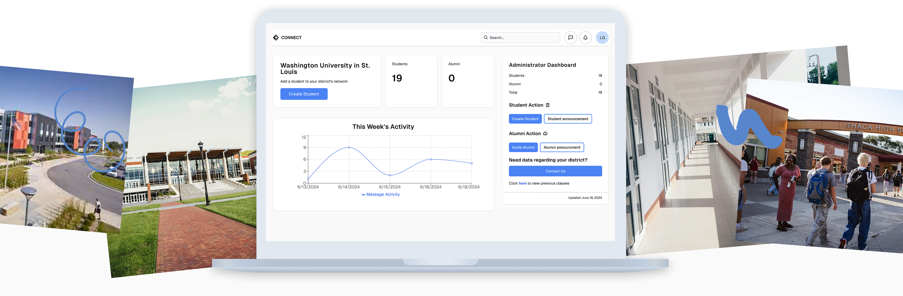The height and width of the screenshot is (296, 903).
Task: Click the 6/19/2024 data point on chart
Action: pyautogui.click(x=472, y=163)
